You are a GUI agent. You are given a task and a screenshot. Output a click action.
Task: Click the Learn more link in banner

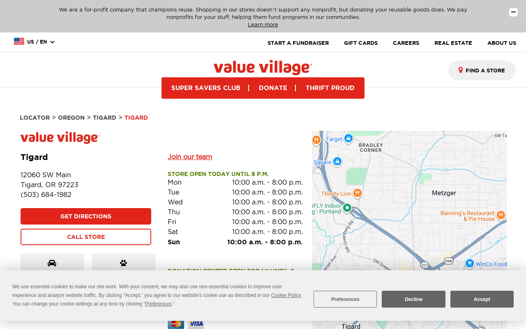tap(263, 25)
